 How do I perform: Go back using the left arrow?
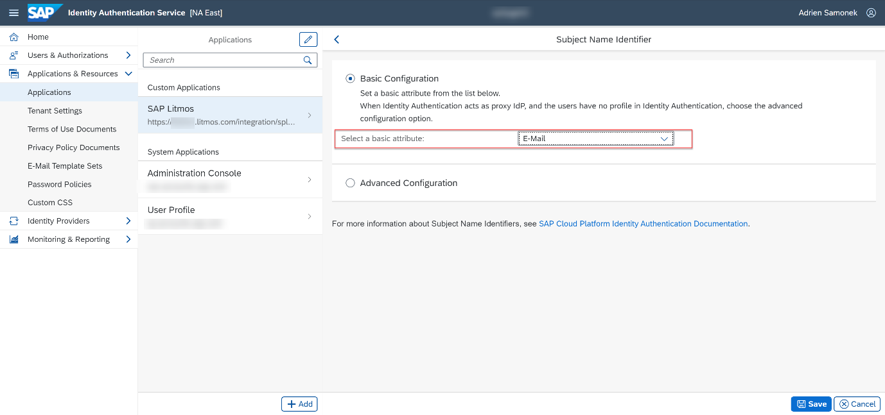337,40
